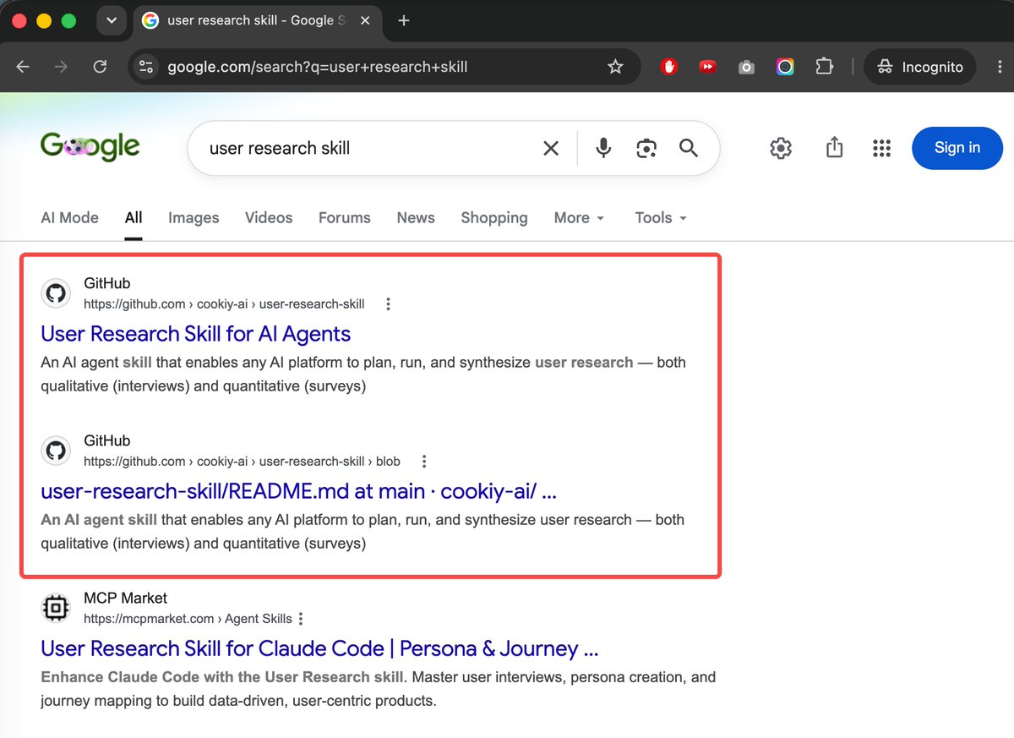Click the Sign in button
1014x738 pixels.
pyautogui.click(x=957, y=148)
